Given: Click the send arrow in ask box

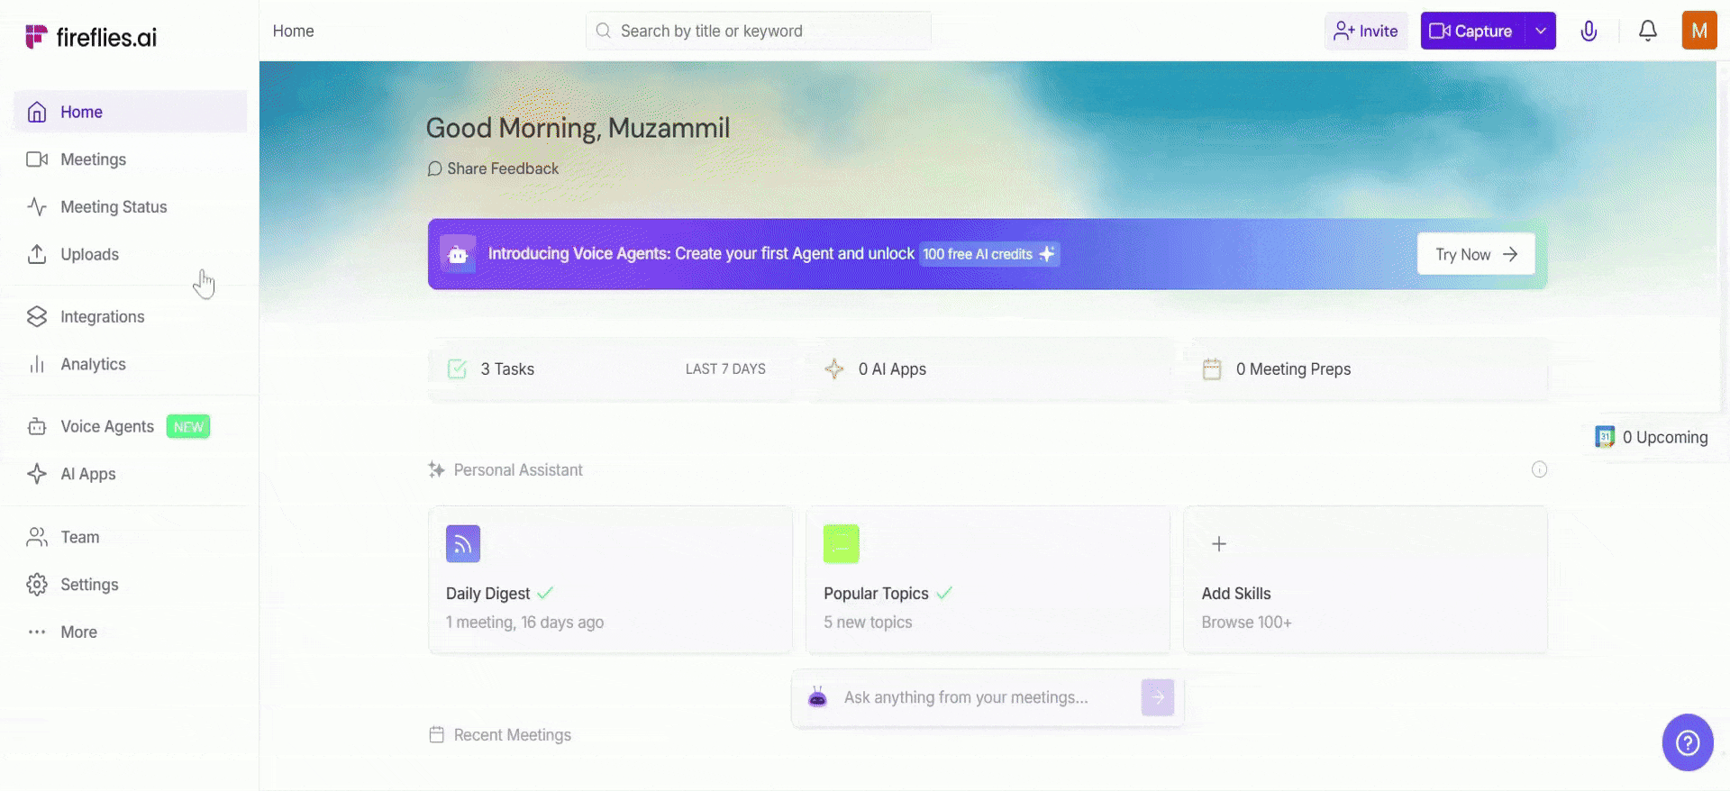Looking at the screenshot, I should pos(1157,697).
